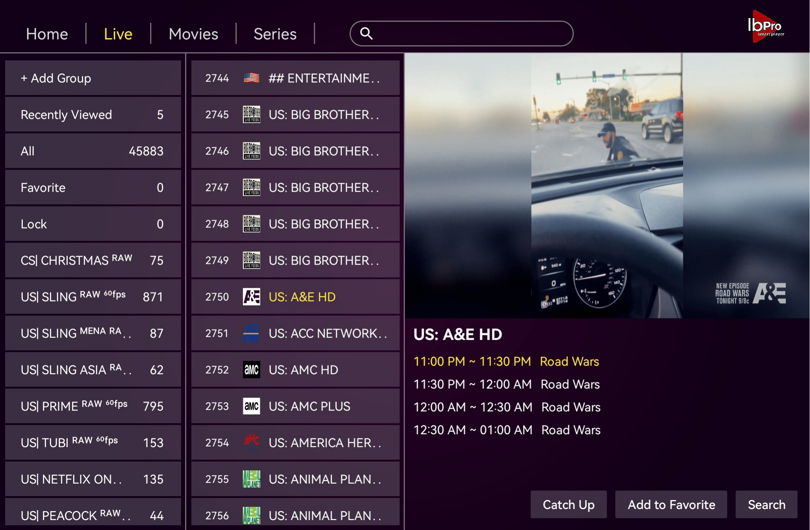810x530 pixels.
Task: Click the Big Brother logo on channel 2746
Action: [x=251, y=151]
